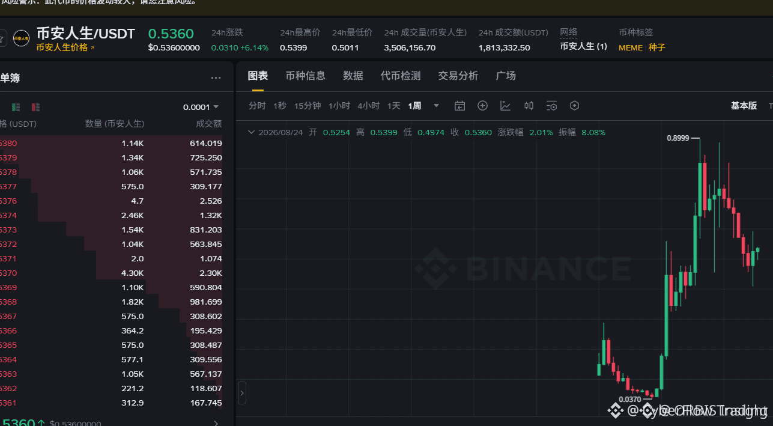This screenshot has width=773, height=426.
Task: Select the 15分钟 chart interval
Action: click(x=307, y=106)
